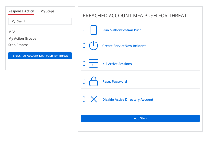Move Create ServiceNow Incident step up
This screenshot has height=146, width=208.
[x=84, y=43]
